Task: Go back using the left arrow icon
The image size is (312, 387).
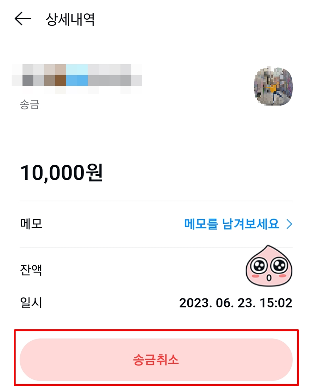Action: click(x=23, y=18)
